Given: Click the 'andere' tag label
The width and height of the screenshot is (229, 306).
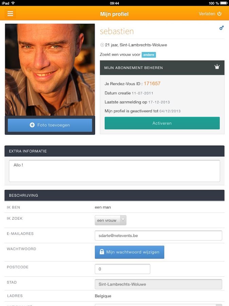Looking at the screenshot, I should pyautogui.click(x=149, y=55).
